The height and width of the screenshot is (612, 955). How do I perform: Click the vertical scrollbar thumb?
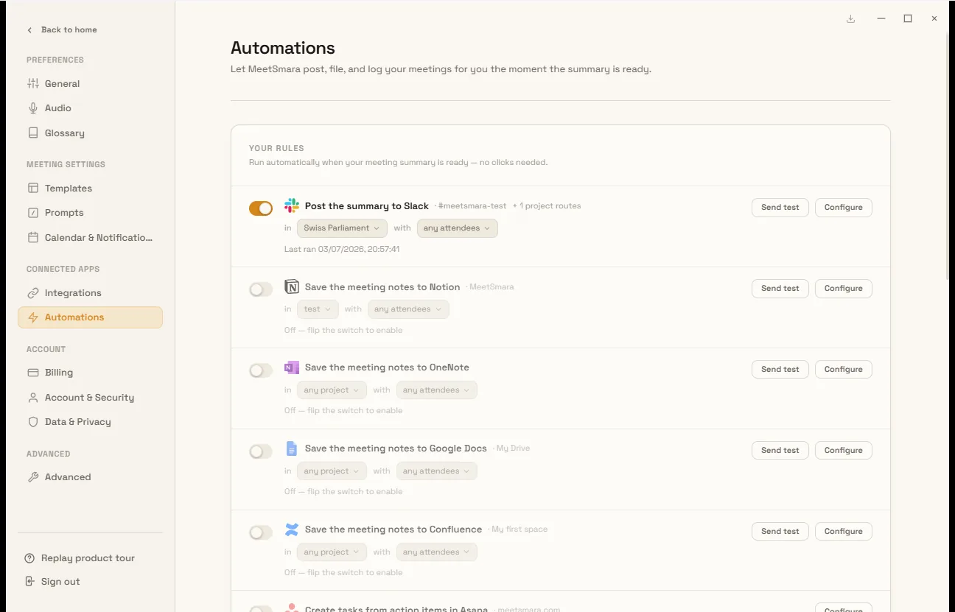pyautogui.click(x=948, y=155)
